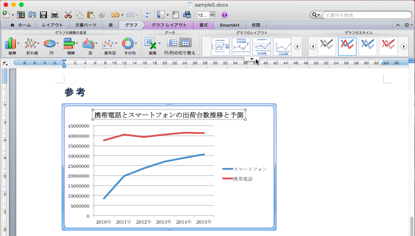Show or hide the sidebar
This screenshot has height=236, width=415.
point(161,15)
